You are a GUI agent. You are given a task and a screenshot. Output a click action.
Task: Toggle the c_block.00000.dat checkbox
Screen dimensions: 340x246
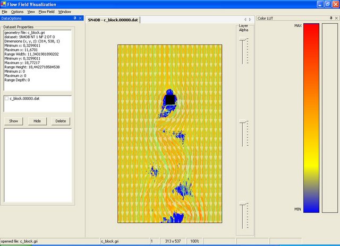tap(7, 99)
